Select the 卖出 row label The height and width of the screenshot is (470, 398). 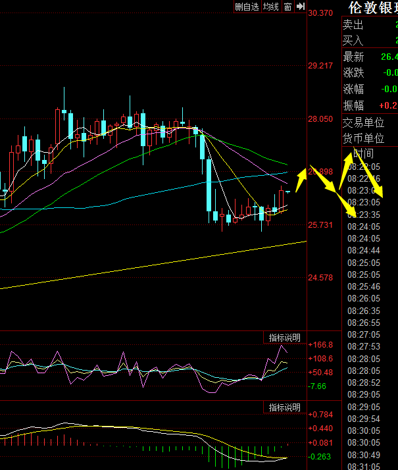pyautogui.click(x=353, y=24)
